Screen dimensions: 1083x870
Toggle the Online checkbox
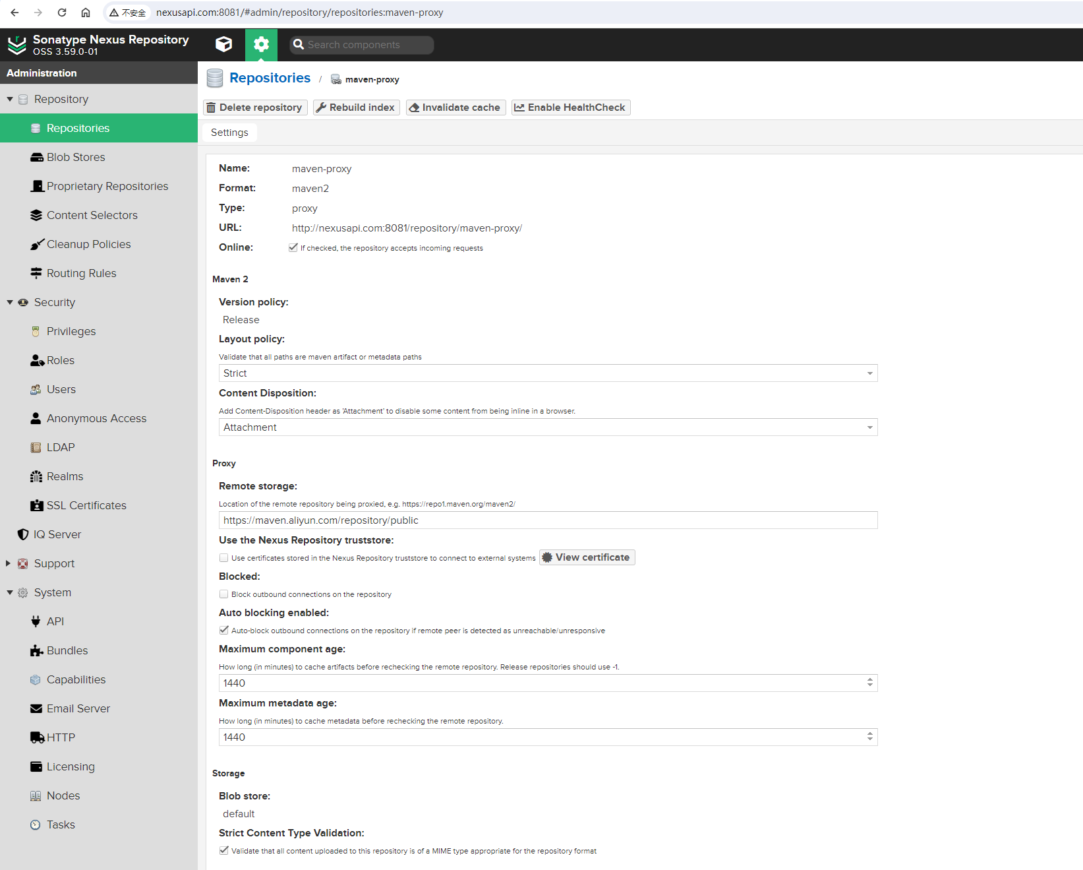pyautogui.click(x=293, y=247)
